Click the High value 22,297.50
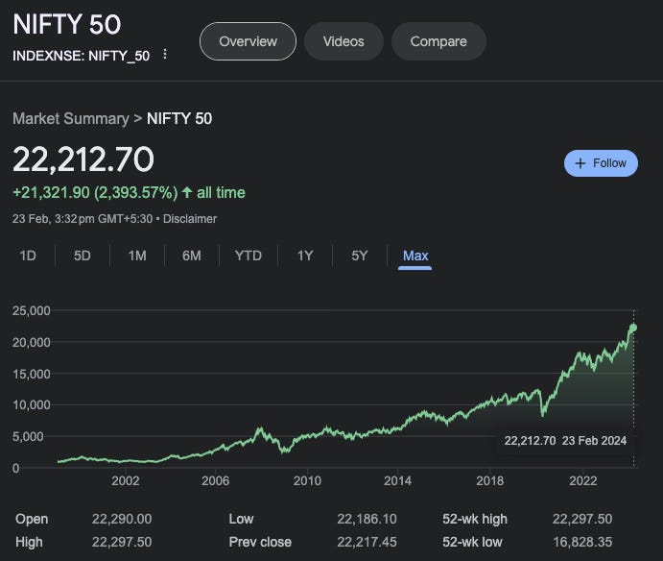 coord(122,542)
